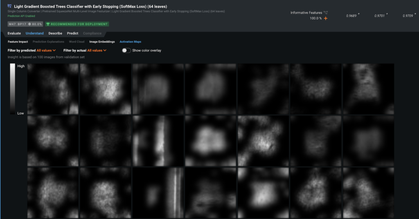View sixth activation map in the bottom row
The width and height of the screenshot is (419, 219).
coord(316,193)
